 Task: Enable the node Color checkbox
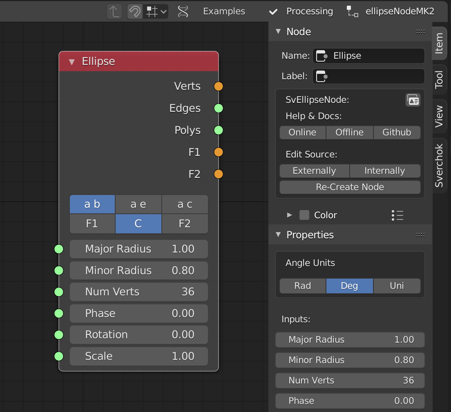(304, 215)
